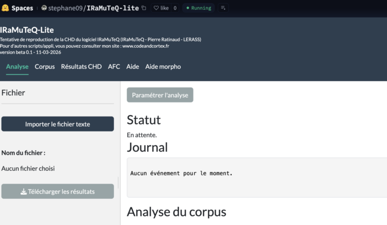Click the Hugging Face Spaces logo

5,8
